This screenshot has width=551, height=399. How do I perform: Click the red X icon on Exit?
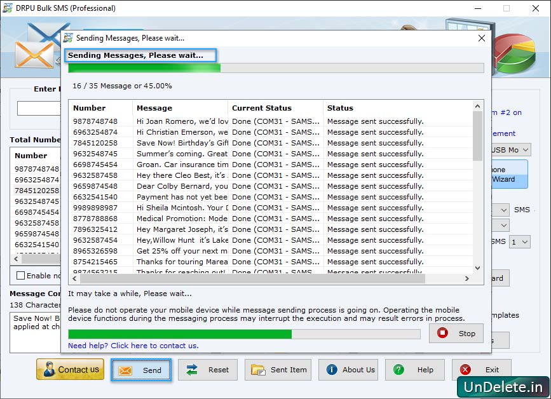(465, 370)
